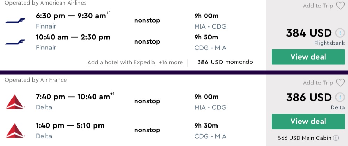Click info icon next to Main Cabin
This screenshot has height=146, width=348.
point(336,138)
